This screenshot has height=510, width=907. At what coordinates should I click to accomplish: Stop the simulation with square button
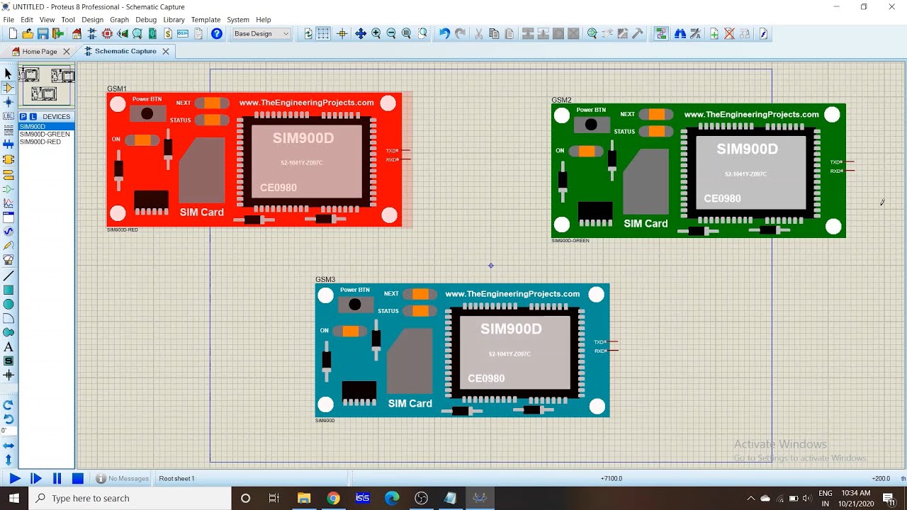coord(78,479)
